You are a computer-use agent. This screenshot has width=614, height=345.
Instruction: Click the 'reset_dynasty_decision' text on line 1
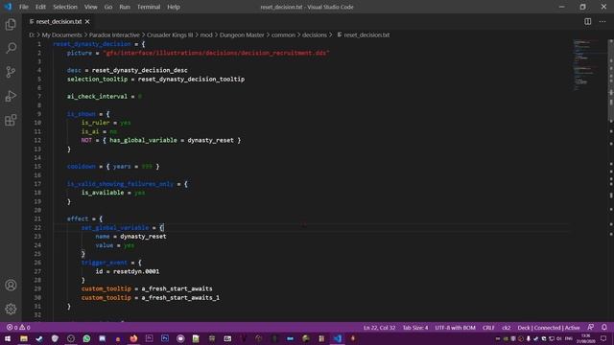pyautogui.click(x=92, y=44)
